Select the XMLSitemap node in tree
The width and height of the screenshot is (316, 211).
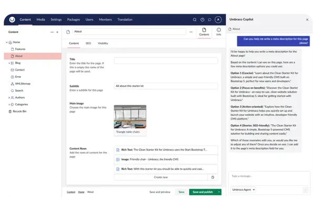pos(23,84)
